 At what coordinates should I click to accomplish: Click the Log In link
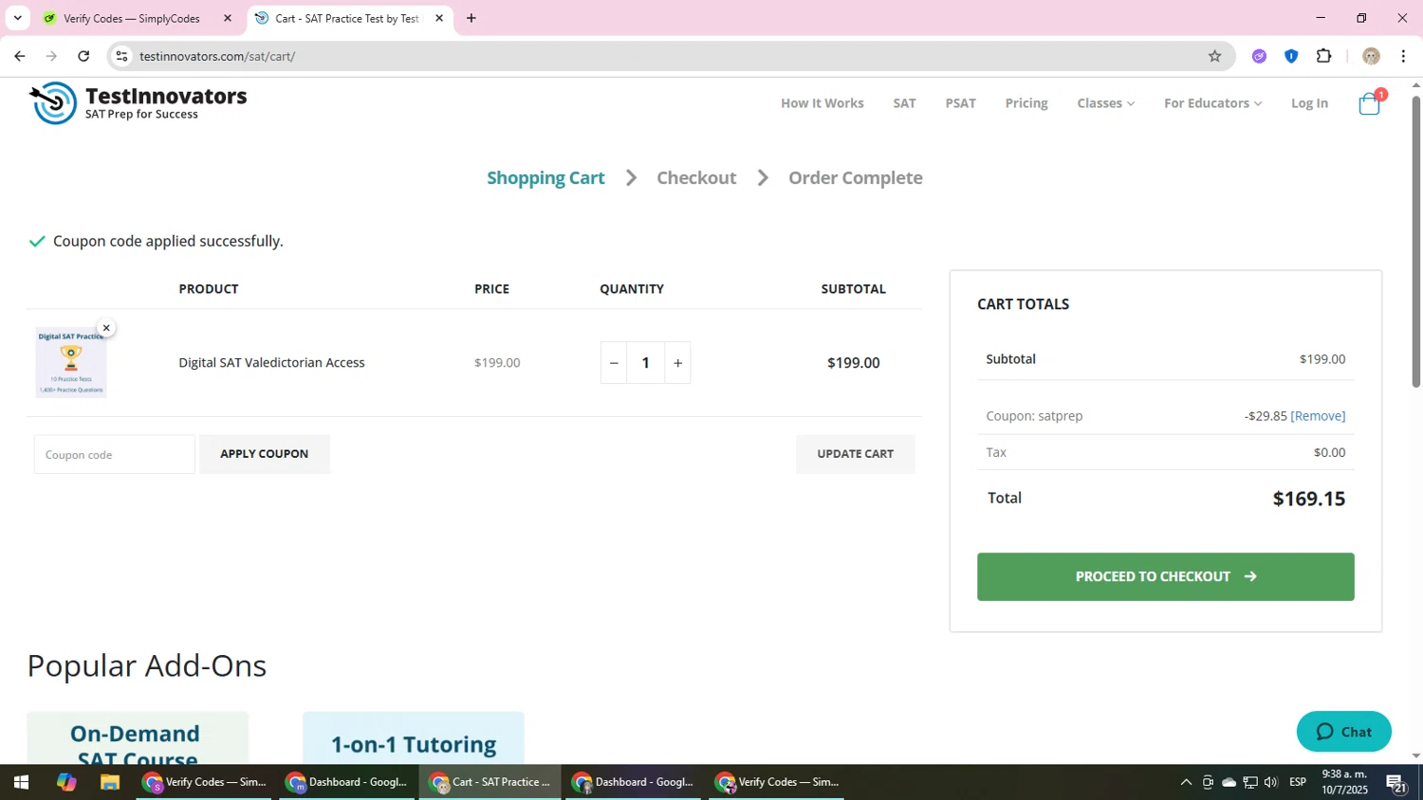[1309, 103]
